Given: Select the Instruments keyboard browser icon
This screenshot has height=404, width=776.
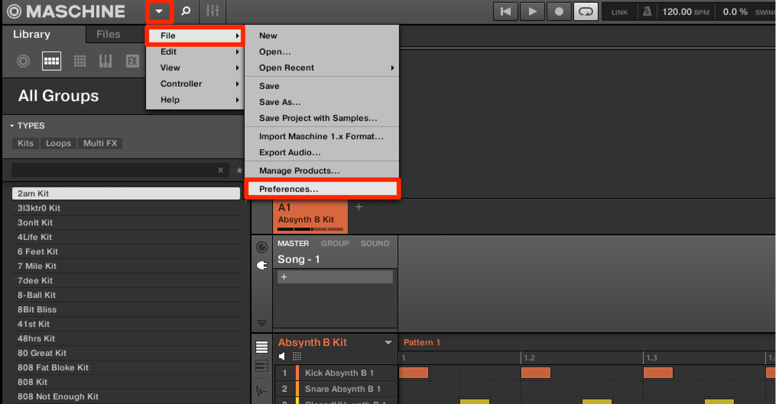Looking at the screenshot, I should pos(105,61).
